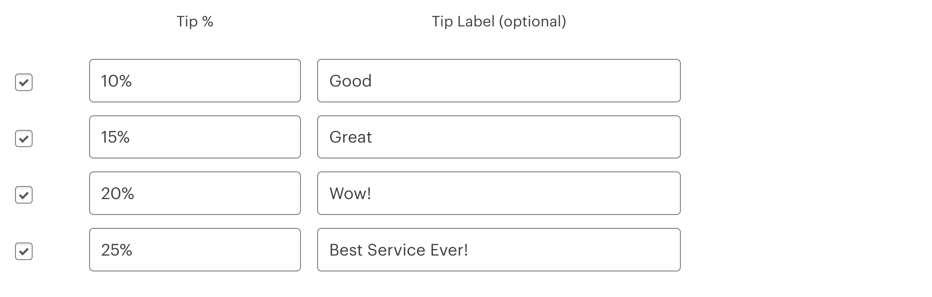932x297 pixels.
Task: Place cursor in field containing Wow!
Action: (499, 193)
